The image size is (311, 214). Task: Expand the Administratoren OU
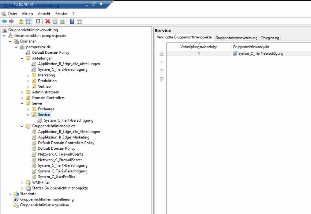[22, 92]
